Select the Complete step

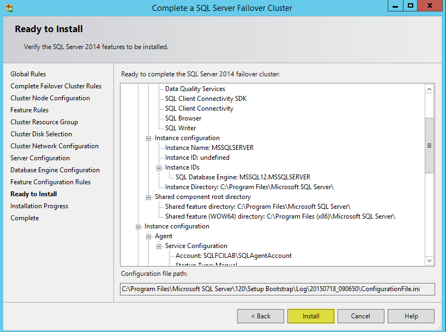tap(25, 218)
